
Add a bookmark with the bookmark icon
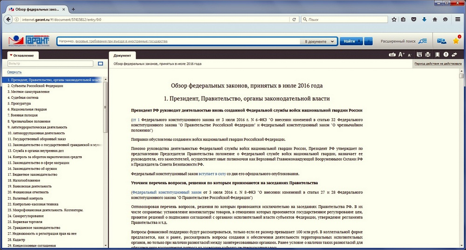point(437,55)
